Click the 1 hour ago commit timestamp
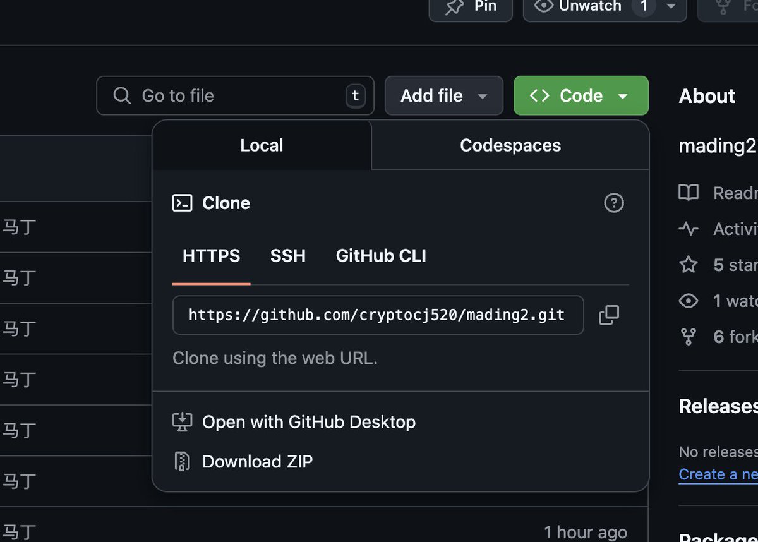Image resolution: width=758 pixels, height=542 pixels. coord(586,533)
